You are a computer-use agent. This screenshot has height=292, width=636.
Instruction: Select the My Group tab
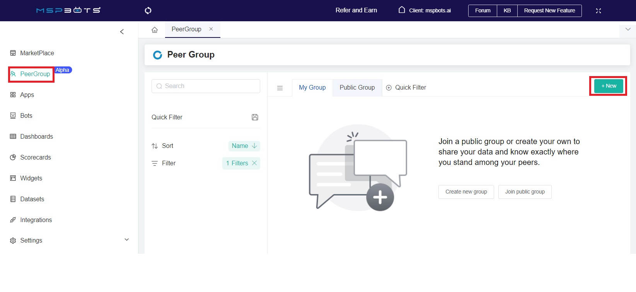point(312,87)
